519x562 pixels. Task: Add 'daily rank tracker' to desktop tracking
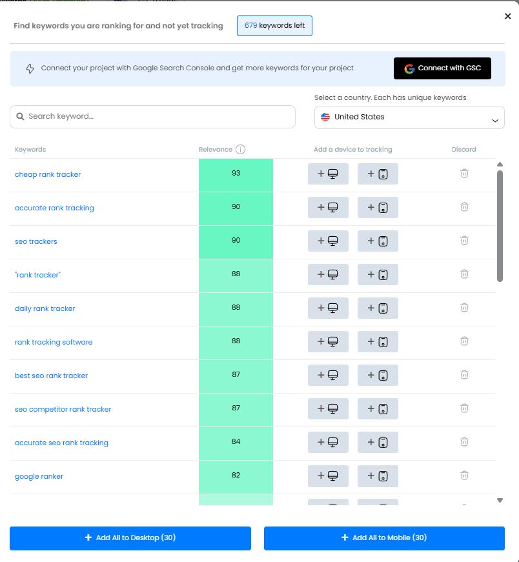(328, 308)
